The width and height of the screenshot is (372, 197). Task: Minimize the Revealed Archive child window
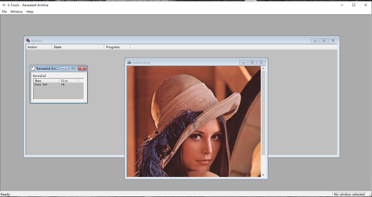[x=64, y=69]
